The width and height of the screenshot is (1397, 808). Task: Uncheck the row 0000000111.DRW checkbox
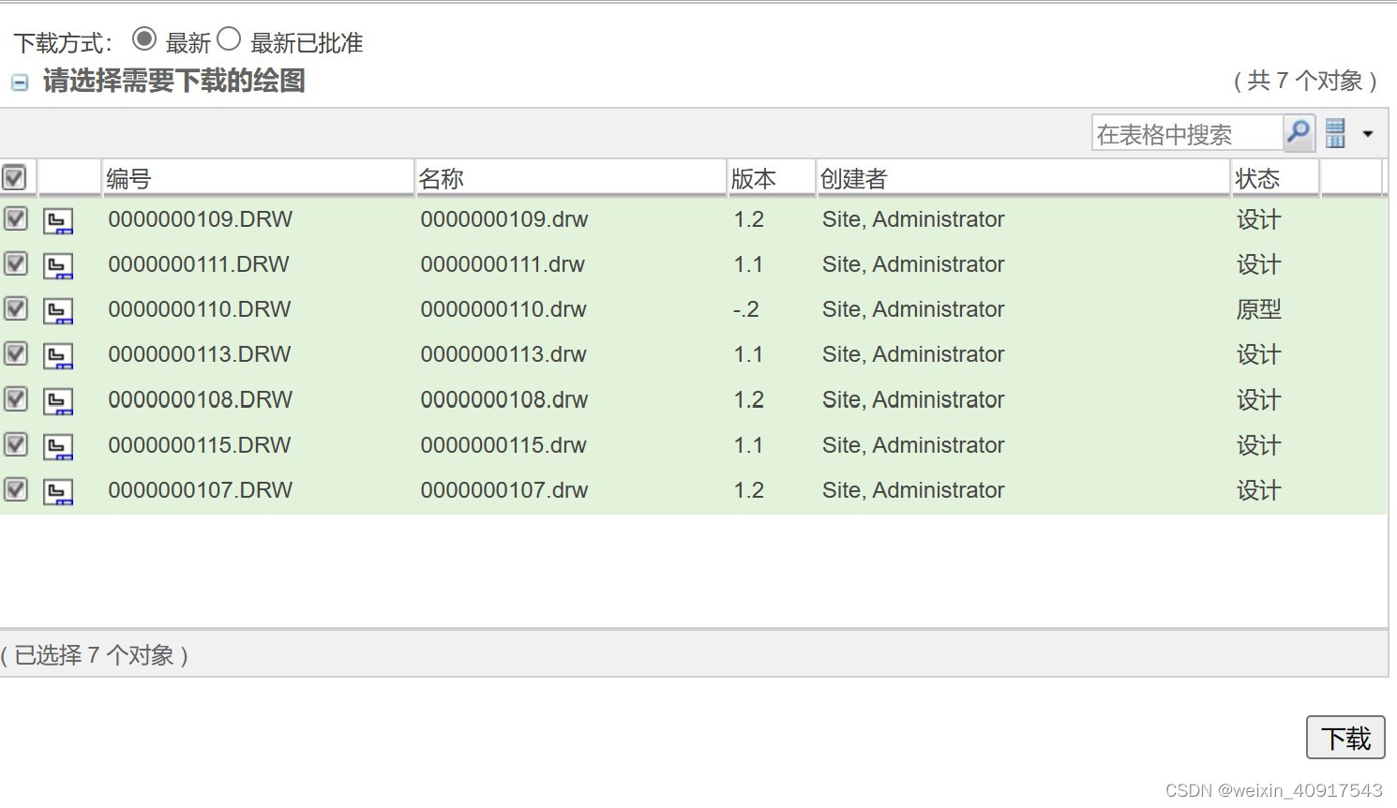(16, 263)
